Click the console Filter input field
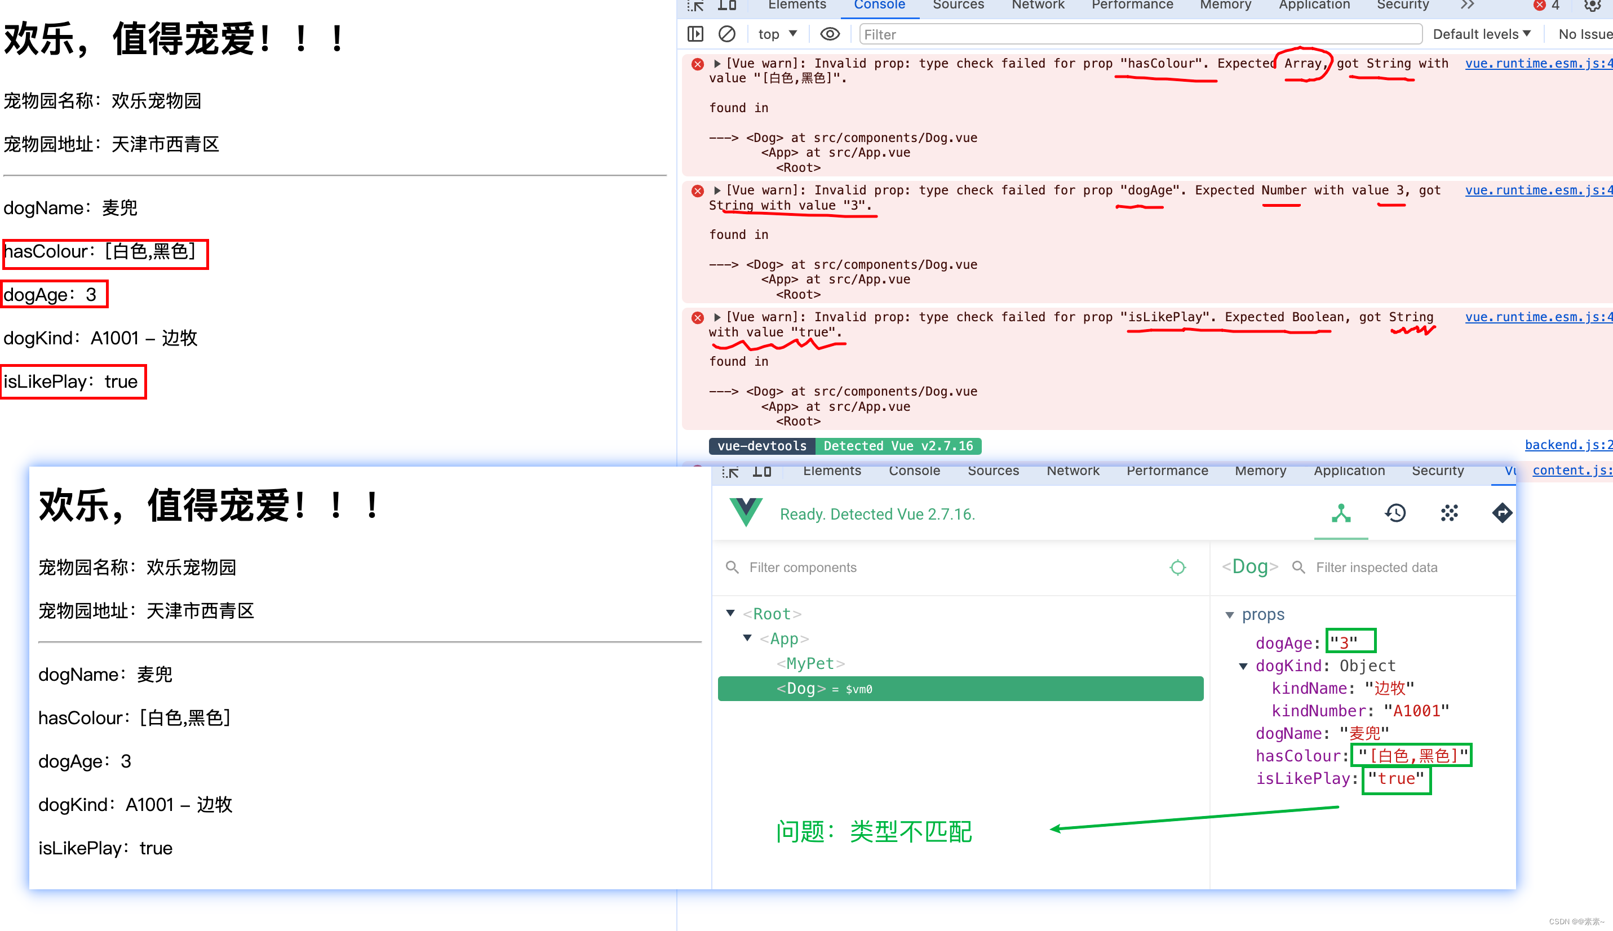Image resolution: width=1613 pixels, height=931 pixels. point(1138,34)
